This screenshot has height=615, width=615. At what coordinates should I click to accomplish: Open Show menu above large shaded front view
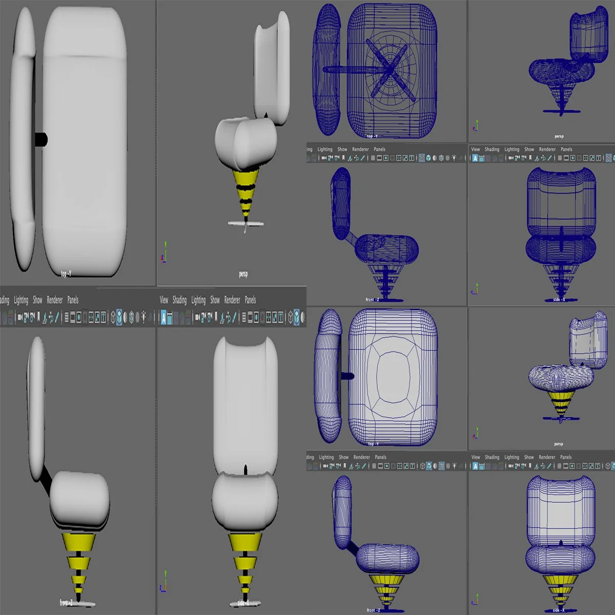click(37, 300)
